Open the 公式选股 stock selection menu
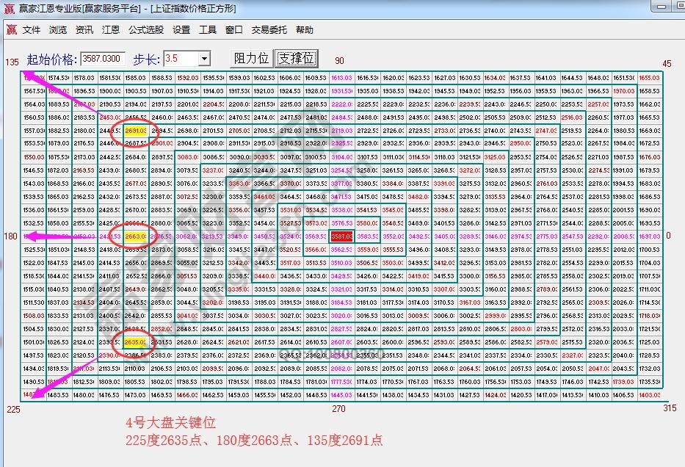The width and height of the screenshot is (685, 467). [x=147, y=30]
